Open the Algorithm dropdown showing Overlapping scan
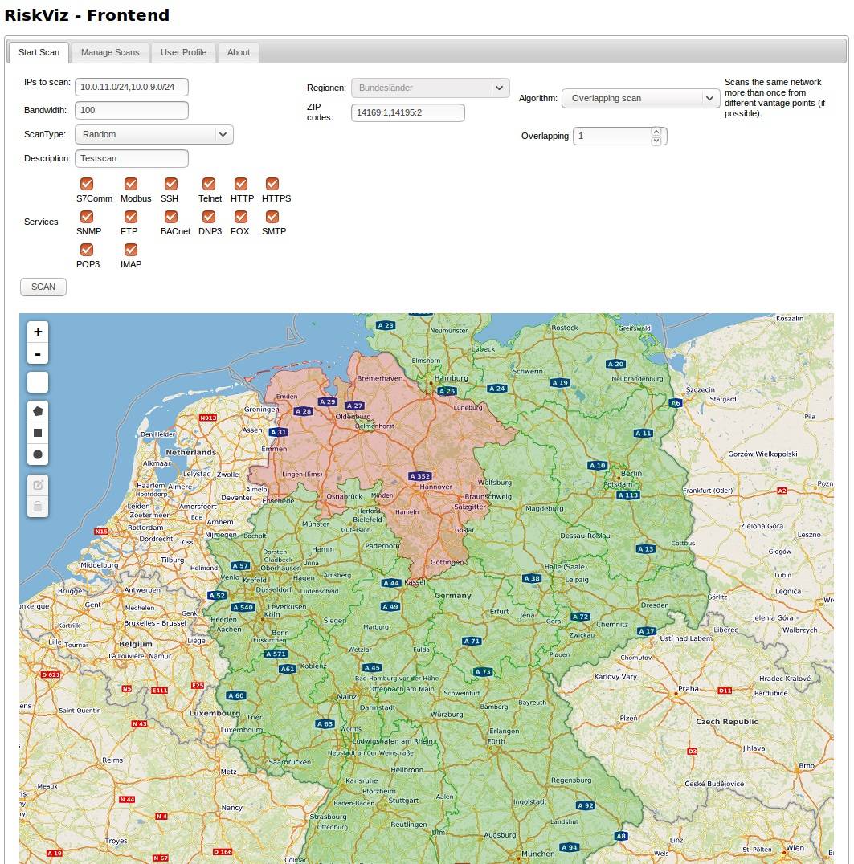 (640, 98)
